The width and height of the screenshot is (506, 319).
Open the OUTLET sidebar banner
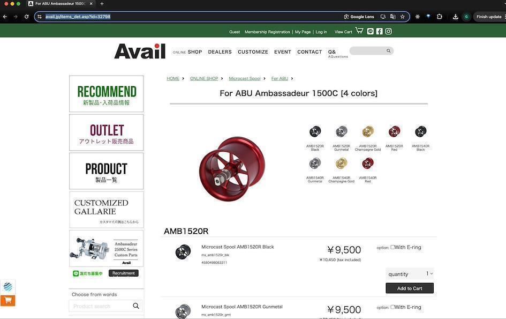(106, 132)
